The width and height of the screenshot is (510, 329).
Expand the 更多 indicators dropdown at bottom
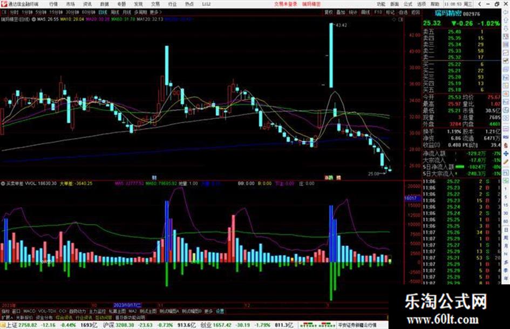click(208, 311)
